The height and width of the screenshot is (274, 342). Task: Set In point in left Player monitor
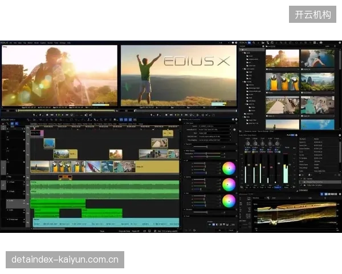[34, 115]
